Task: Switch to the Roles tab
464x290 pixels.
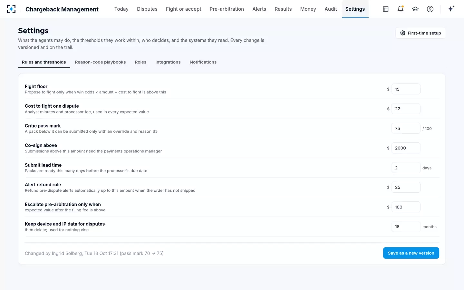Action: (x=140, y=62)
